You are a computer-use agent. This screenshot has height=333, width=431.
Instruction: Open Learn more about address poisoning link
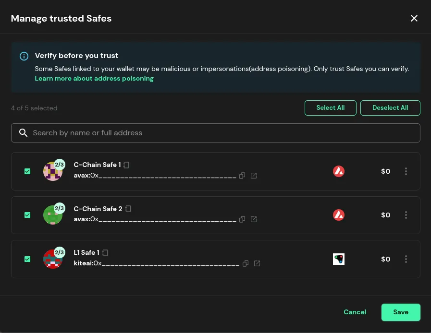(94, 79)
